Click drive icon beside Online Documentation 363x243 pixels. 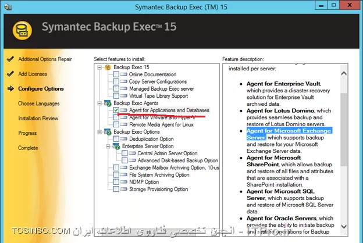124,74
